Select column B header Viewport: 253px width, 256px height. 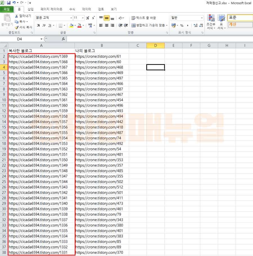click(102, 46)
